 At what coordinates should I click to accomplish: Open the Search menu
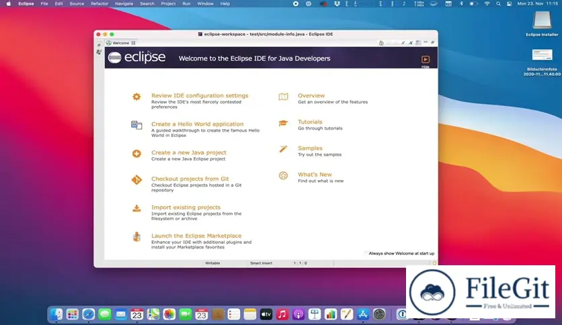point(147,3)
